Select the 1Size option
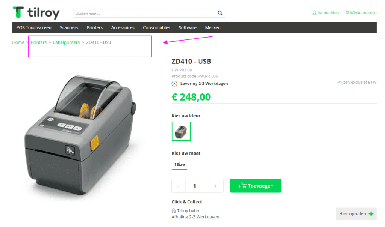 point(179,164)
